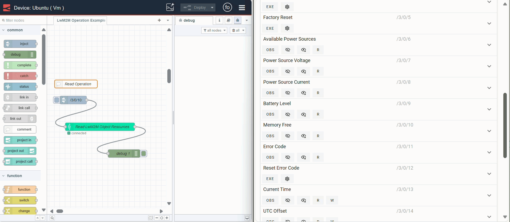
Task: Zoom in the flow canvas
Action: tap(167, 218)
